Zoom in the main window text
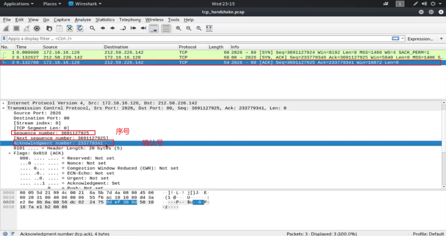 tap(178, 28)
